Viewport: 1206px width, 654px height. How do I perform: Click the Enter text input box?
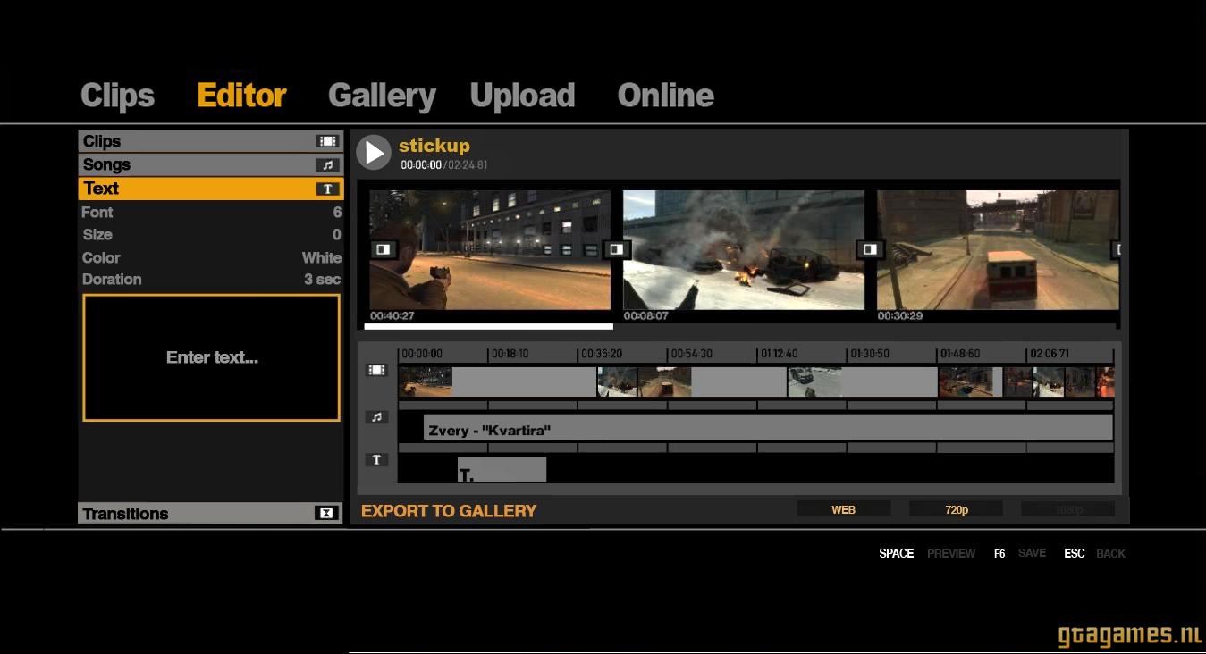coord(211,357)
